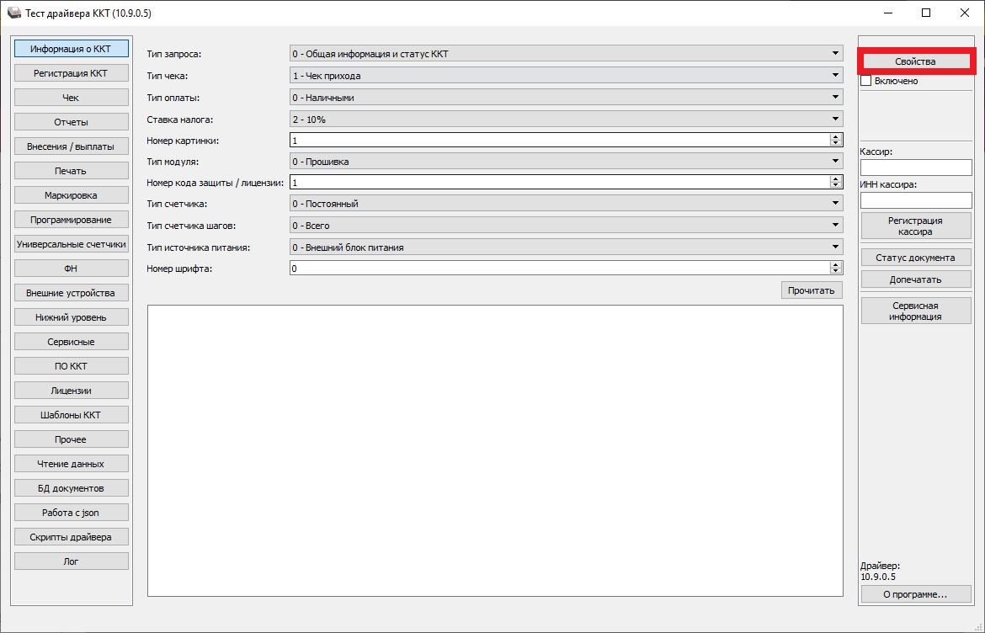Go to the "Отчеты" section
Viewport: 985px width, 633px height.
pos(71,122)
